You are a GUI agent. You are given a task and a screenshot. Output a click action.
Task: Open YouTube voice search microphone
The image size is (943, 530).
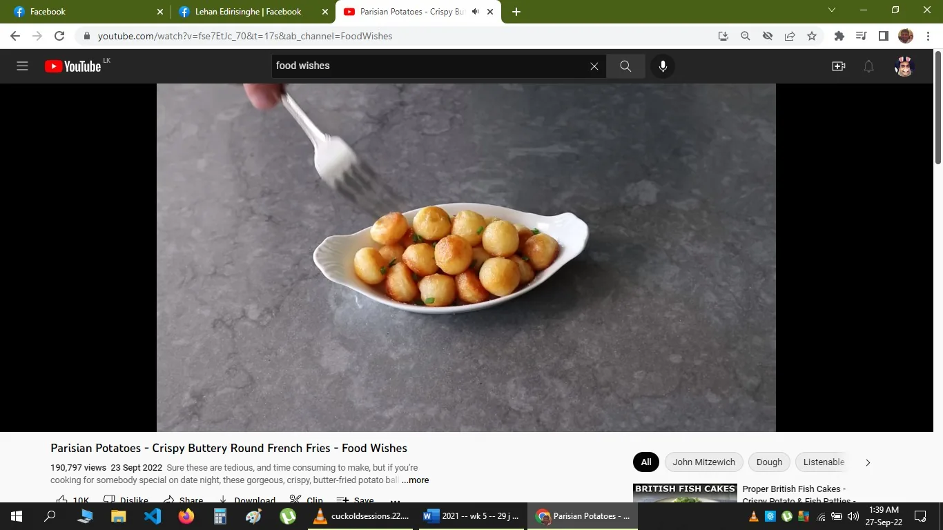(662, 66)
